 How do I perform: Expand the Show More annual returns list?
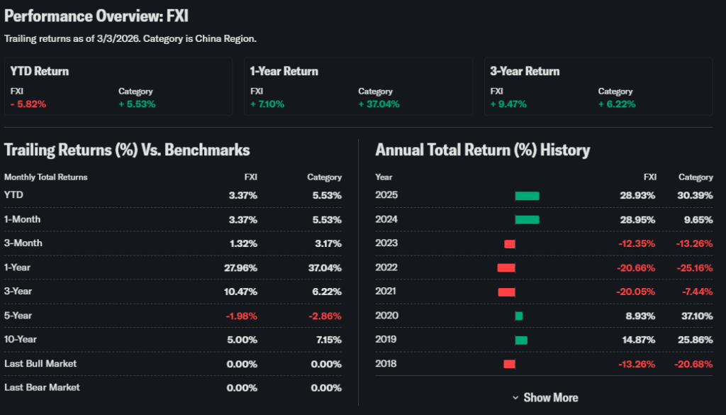coord(550,398)
